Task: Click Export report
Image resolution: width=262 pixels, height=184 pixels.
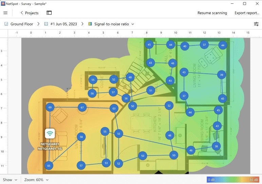Action: click(x=247, y=13)
